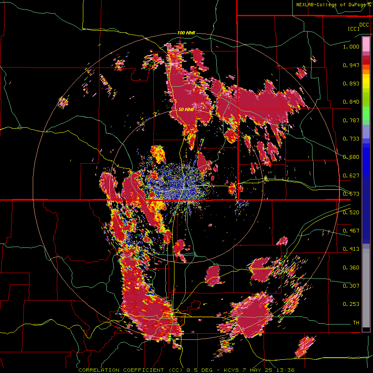
Task: Select the 0.787 value on the legend
Action: pyautogui.click(x=351, y=120)
